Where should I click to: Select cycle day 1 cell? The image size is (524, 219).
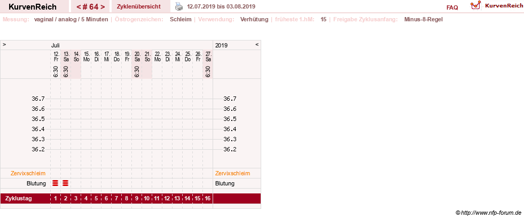[56, 199]
